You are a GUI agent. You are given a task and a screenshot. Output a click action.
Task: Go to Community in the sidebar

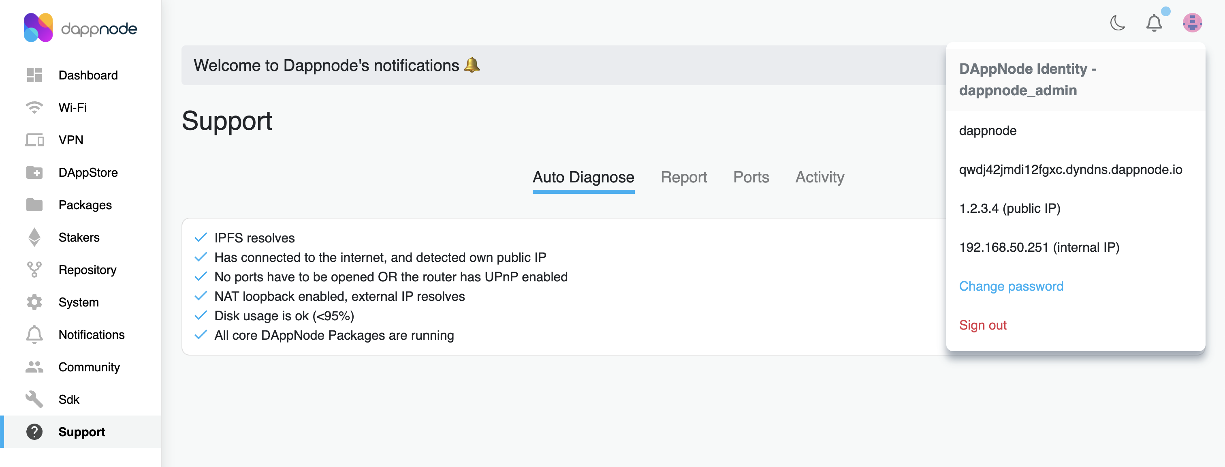click(x=89, y=367)
